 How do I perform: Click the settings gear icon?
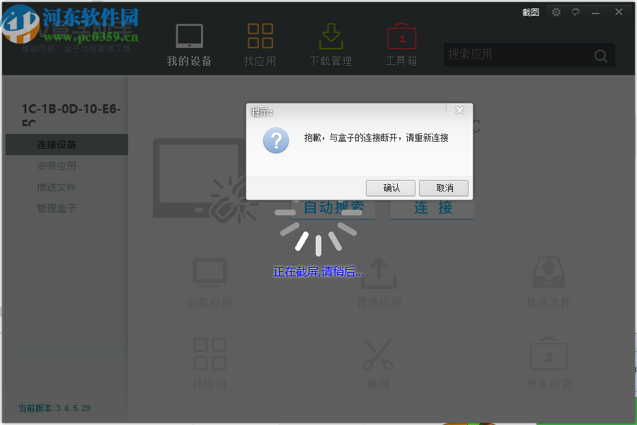click(x=556, y=12)
